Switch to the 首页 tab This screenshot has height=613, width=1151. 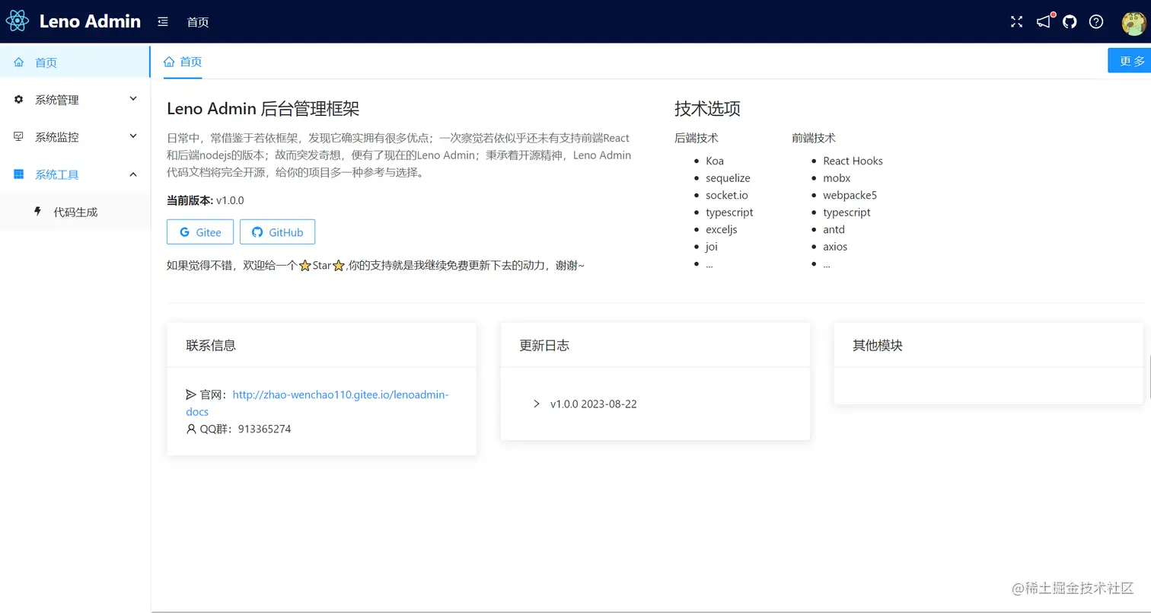click(183, 62)
